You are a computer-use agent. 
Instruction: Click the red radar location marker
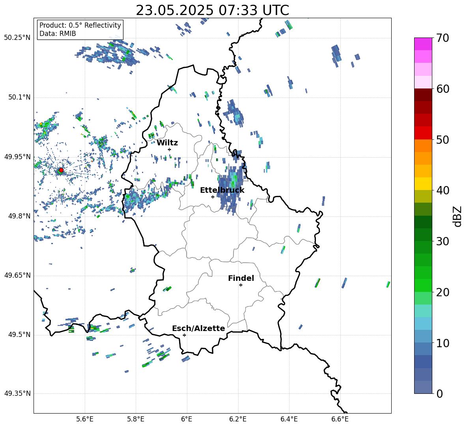61,170
